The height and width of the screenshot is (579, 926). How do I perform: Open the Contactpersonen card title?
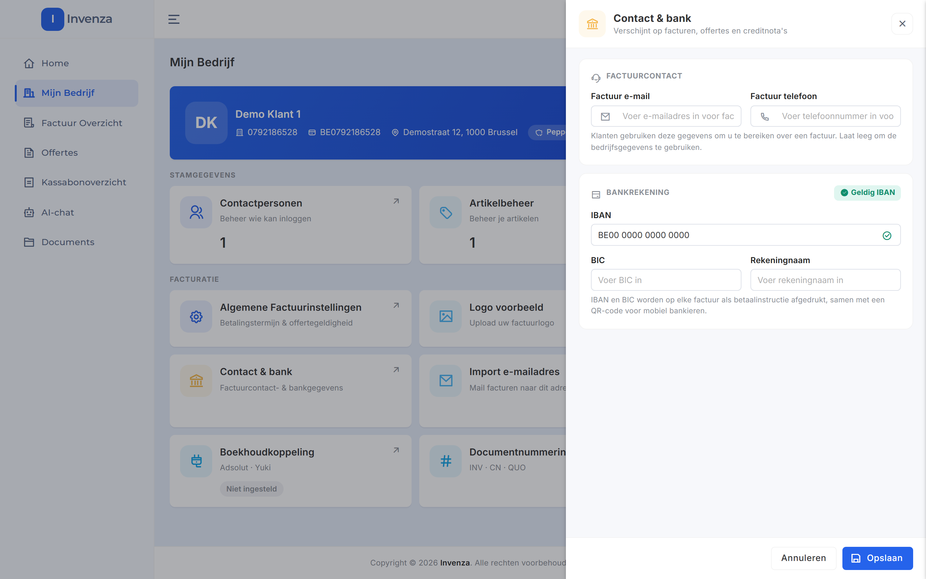pyautogui.click(x=261, y=203)
